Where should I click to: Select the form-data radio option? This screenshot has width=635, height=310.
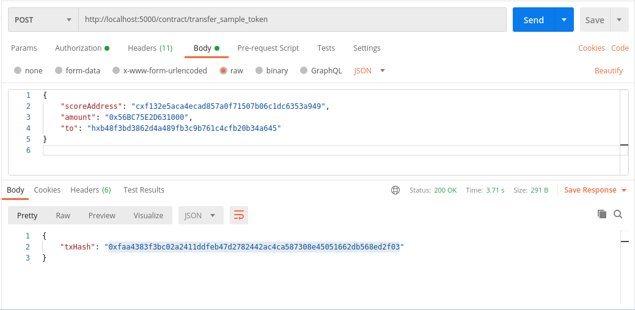[59, 70]
